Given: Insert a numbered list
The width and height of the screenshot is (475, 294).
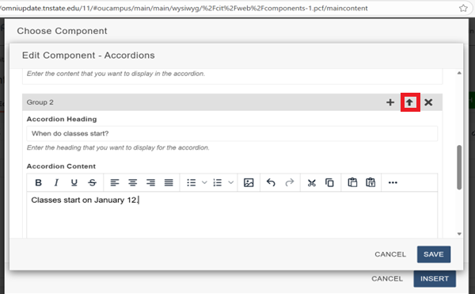Looking at the screenshot, I should (218, 182).
